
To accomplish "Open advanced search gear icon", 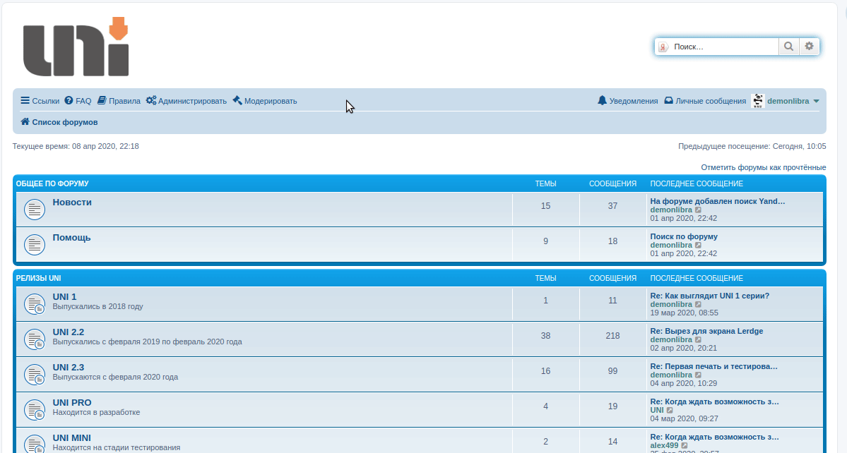I will pyautogui.click(x=809, y=47).
